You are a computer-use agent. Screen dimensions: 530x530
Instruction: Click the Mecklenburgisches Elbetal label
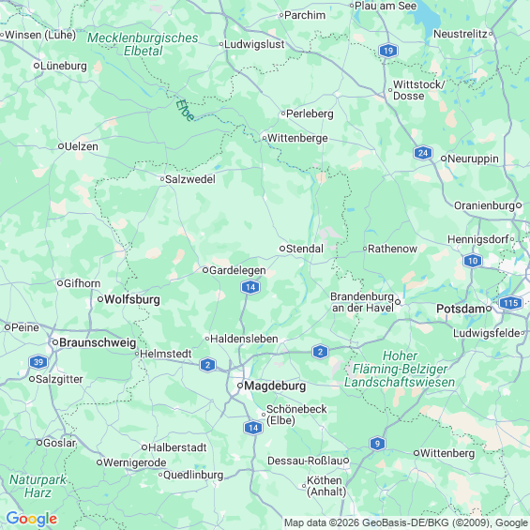point(143,44)
